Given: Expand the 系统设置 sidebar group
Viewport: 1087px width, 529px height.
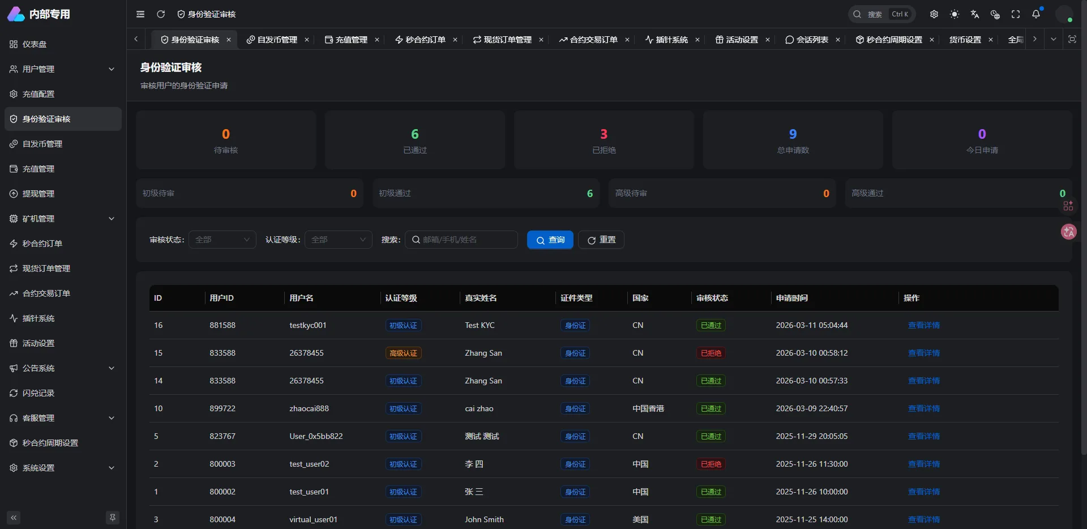Looking at the screenshot, I should click(63, 468).
